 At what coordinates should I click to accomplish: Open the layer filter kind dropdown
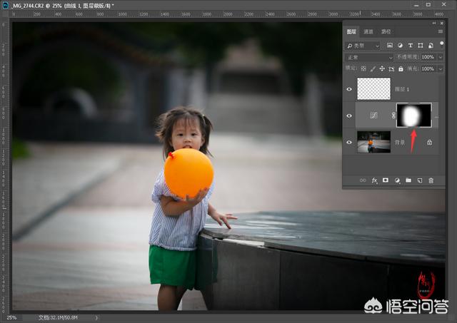363,46
